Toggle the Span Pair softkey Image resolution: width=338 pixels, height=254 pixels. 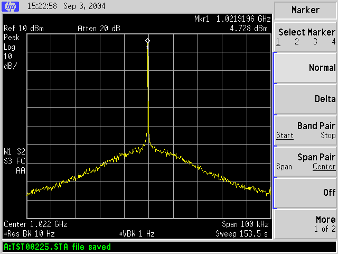coord(305,161)
